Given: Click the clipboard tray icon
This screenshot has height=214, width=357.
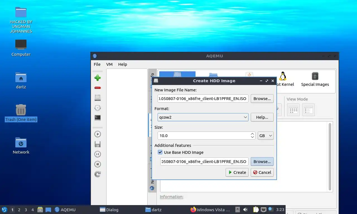Looking at the screenshot, I should [x=256, y=210].
